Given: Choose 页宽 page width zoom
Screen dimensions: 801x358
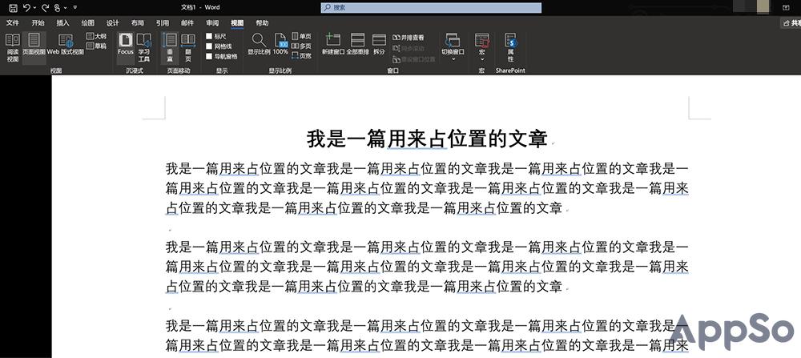Looking at the screenshot, I should [301, 56].
